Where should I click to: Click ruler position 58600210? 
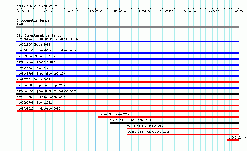215,11
